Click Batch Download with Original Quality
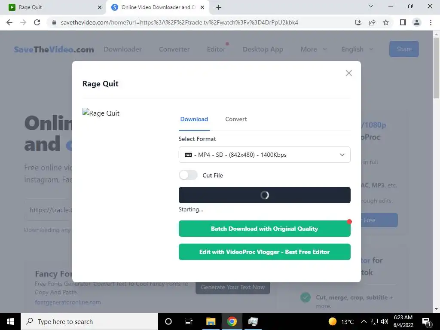 pyautogui.click(x=264, y=229)
